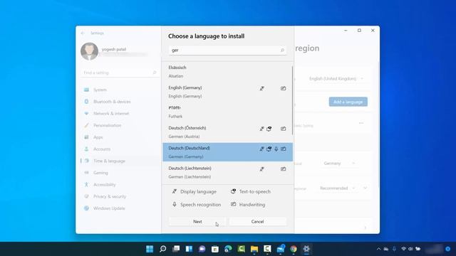Viewport: 456px width, 256px height.
Task: Open Windows Update in sidebar
Action: (x=119, y=208)
